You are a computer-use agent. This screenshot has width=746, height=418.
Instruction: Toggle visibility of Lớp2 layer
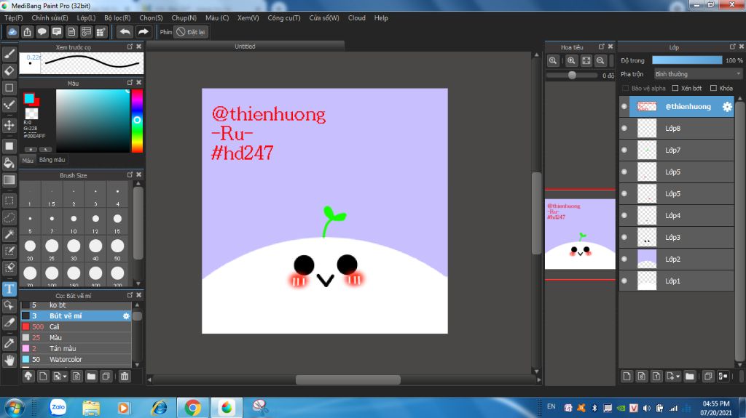click(624, 259)
